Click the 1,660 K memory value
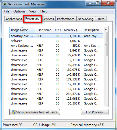Image resolution: width=117 pixels, height=130 pixels. [x=75, y=41]
